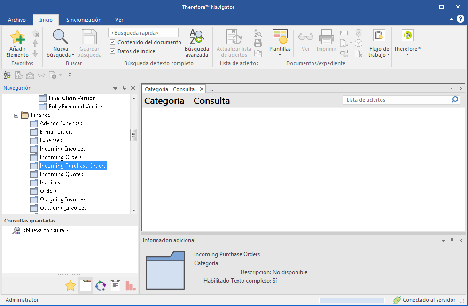
Task: Select Incoming Invoices category in tree
Action: [x=62, y=149]
